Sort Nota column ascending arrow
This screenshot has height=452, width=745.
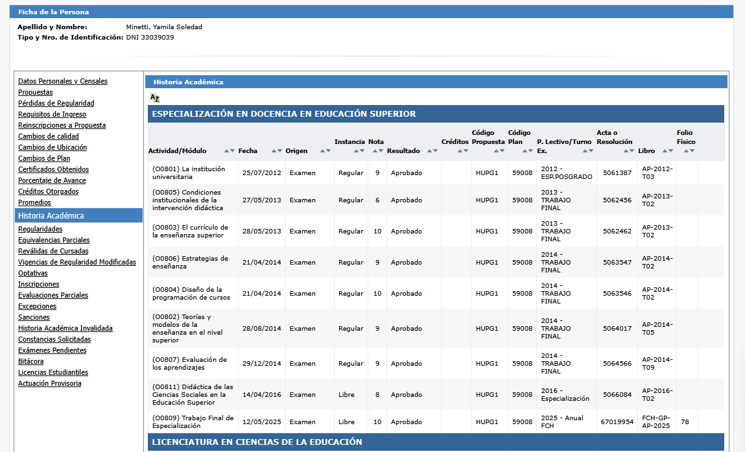coord(375,150)
